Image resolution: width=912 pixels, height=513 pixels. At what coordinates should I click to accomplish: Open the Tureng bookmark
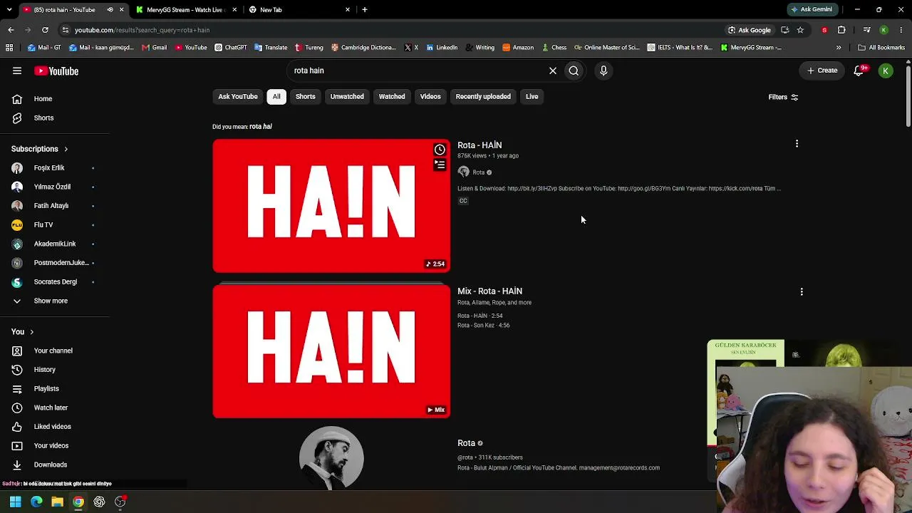pyautogui.click(x=309, y=48)
